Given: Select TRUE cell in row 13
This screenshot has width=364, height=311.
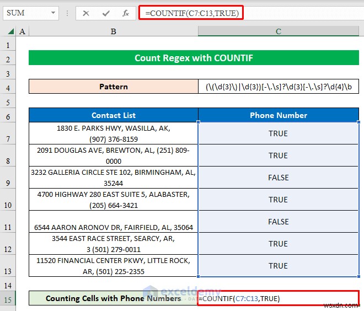Looking at the screenshot, I should click(279, 266).
